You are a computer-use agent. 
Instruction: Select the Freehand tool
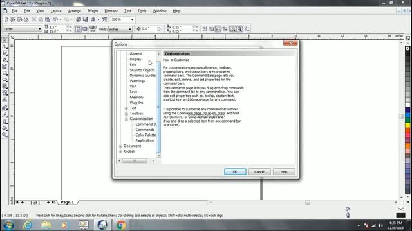[x=5, y=60]
